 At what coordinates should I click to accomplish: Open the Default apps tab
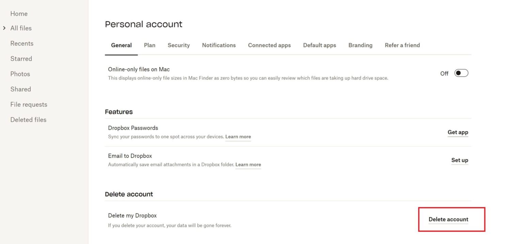click(x=319, y=45)
